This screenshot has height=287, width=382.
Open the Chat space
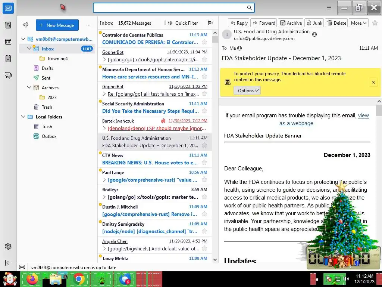pos(8,75)
